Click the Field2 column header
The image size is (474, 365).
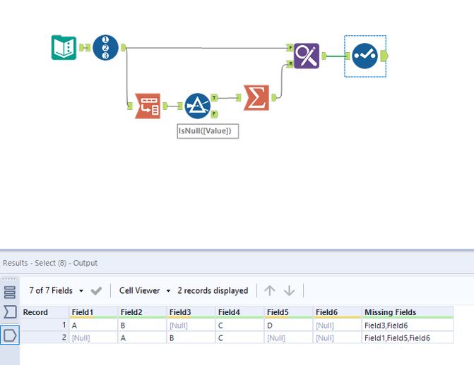click(x=142, y=312)
